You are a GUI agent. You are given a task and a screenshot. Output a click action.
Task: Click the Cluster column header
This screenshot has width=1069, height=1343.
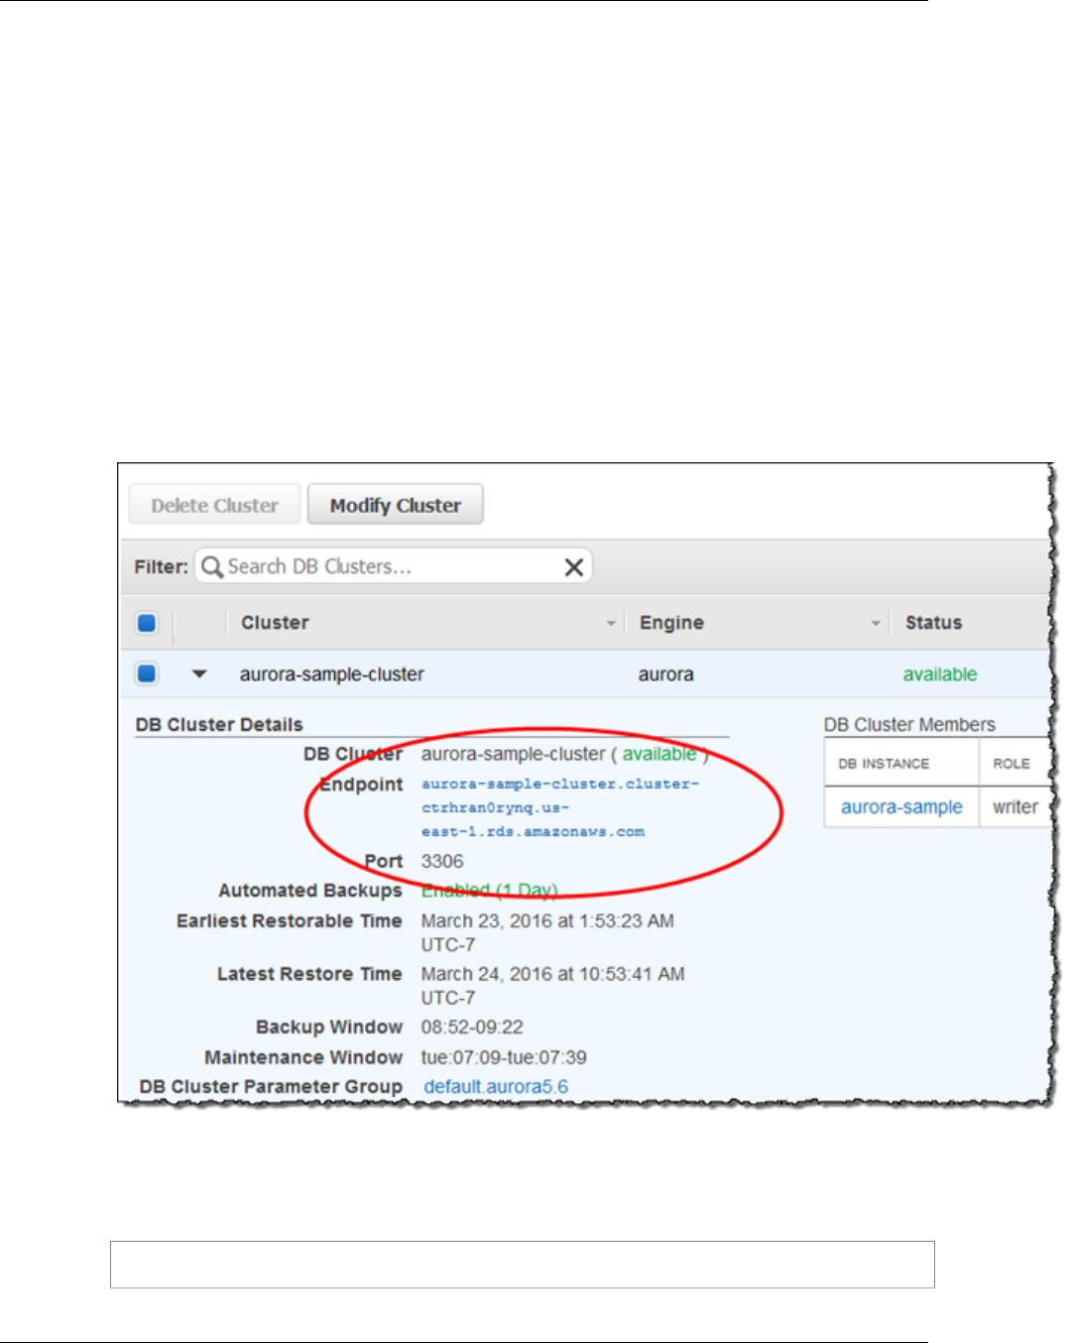(x=275, y=623)
